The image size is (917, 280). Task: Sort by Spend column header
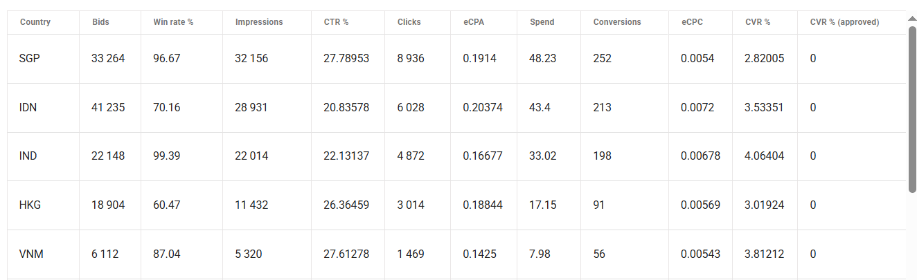click(x=542, y=22)
